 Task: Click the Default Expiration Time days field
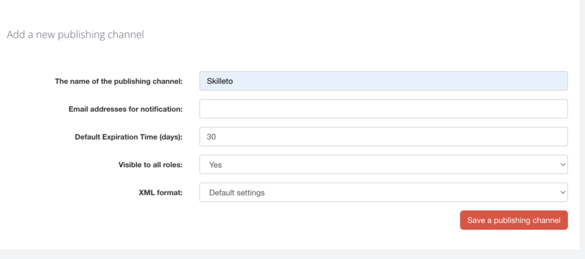point(383,136)
